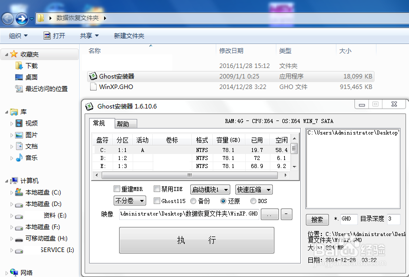The width and height of the screenshot is (409, 277).
Task: Open 本地磁盘 (C:) drive
Action: (38, 192)
